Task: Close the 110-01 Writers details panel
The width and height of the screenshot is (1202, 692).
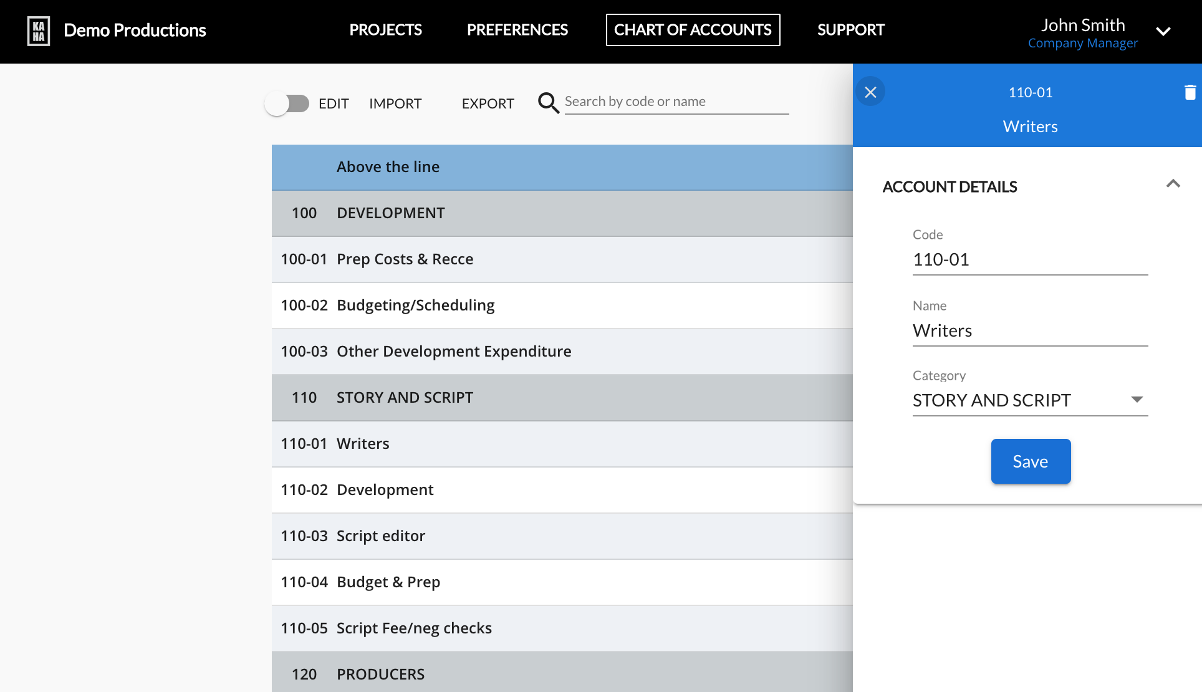Action: click(x=870, y=92)
